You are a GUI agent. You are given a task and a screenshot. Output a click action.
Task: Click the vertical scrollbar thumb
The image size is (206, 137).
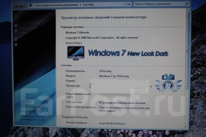(187, 51)
